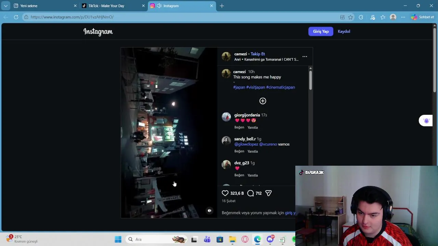
Task: Click the 323,6 B likes count
Action: coord(237,193)
